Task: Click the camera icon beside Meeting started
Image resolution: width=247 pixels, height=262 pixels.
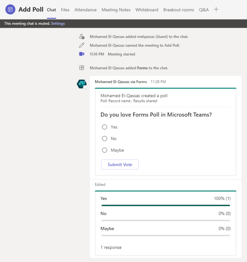Action: (82, 54)
